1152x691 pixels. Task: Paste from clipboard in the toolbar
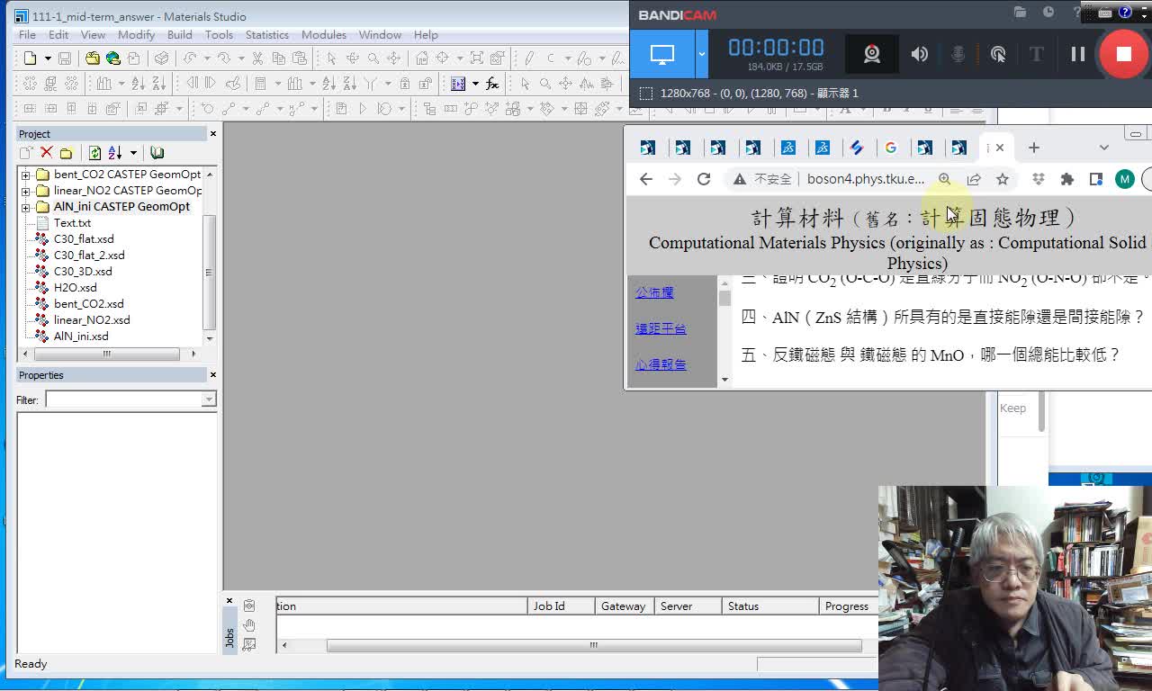299,58
